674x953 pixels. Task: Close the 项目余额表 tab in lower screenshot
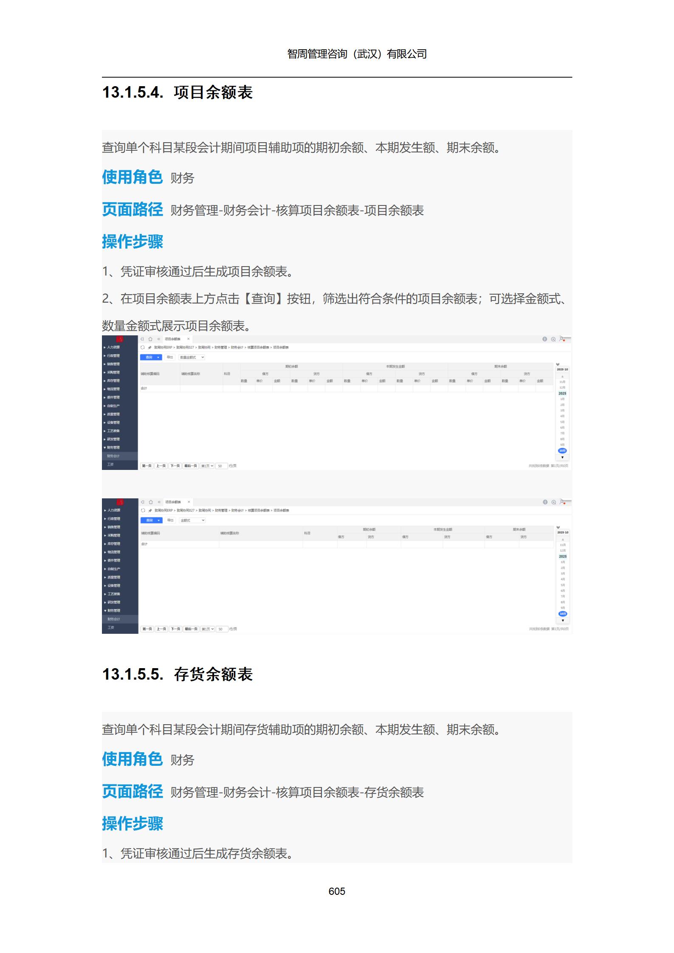tap(189, 502)
